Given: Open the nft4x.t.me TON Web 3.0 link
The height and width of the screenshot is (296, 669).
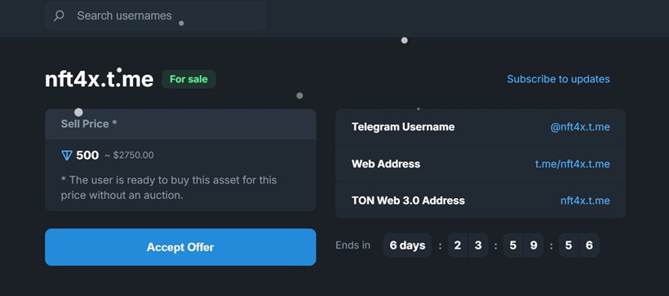Looking at the screenshot, I should [585, 201].
